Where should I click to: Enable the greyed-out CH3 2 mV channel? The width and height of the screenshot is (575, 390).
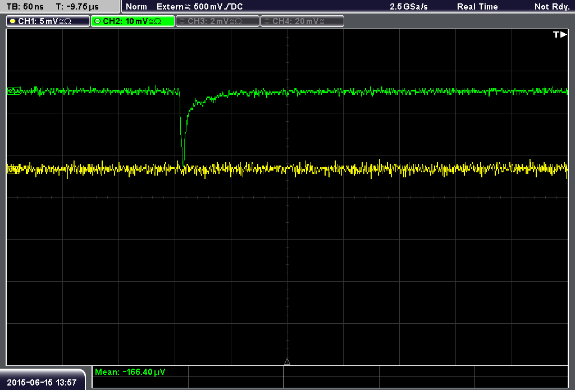coord(217,21)
